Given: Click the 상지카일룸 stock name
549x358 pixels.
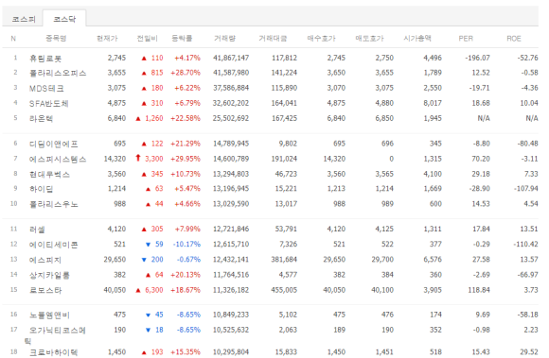Looking at the screenshot, I should tap(49, 275).
